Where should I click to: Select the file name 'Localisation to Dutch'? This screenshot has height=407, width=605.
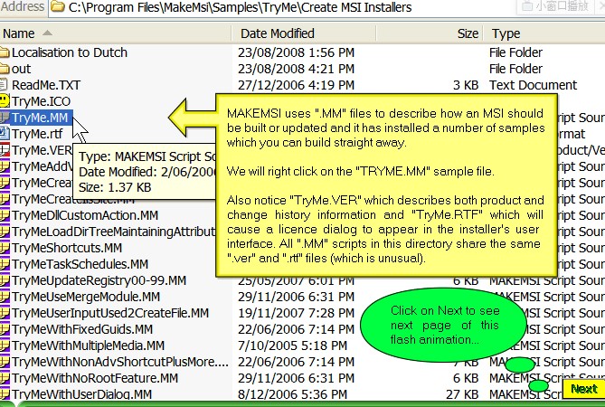pyautogui.click(x=70, y=52)
